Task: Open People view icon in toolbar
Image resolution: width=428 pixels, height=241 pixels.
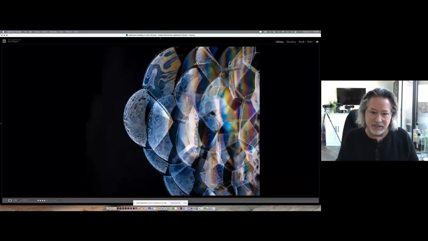Action: (x=25, y=200)
